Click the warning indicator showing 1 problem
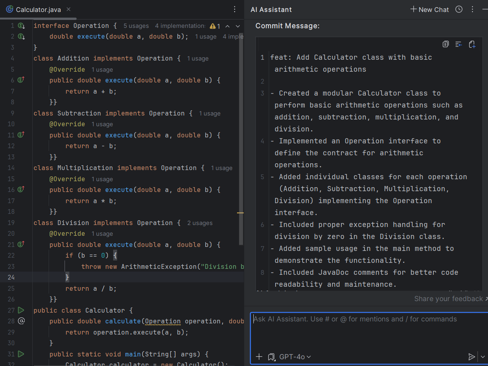The height and width of the screenshot is (366, 488). 215,26
